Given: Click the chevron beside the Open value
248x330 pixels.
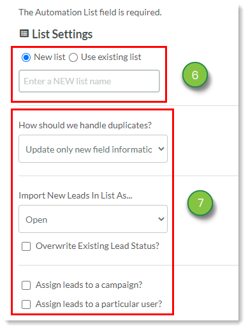Looking at the screenshot, I should pos(161,219).
